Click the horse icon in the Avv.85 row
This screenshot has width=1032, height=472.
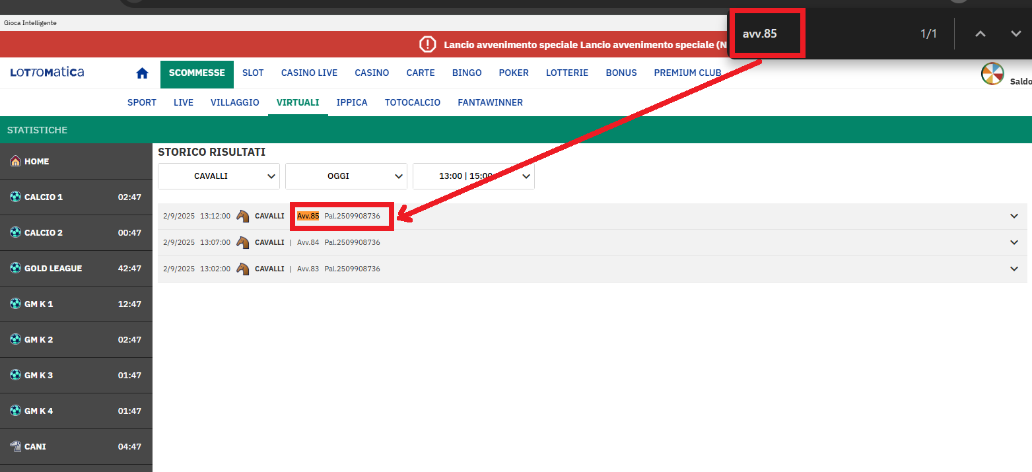point(242,216)
